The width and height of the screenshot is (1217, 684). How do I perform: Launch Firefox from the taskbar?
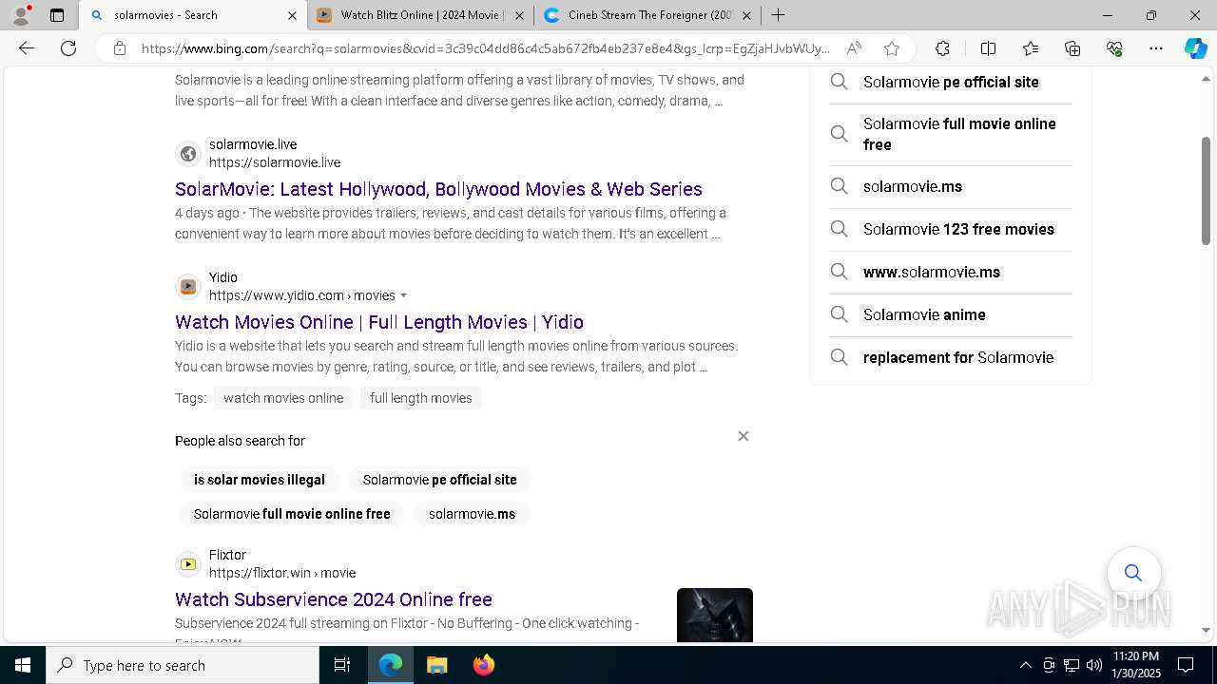pos(484,665)
